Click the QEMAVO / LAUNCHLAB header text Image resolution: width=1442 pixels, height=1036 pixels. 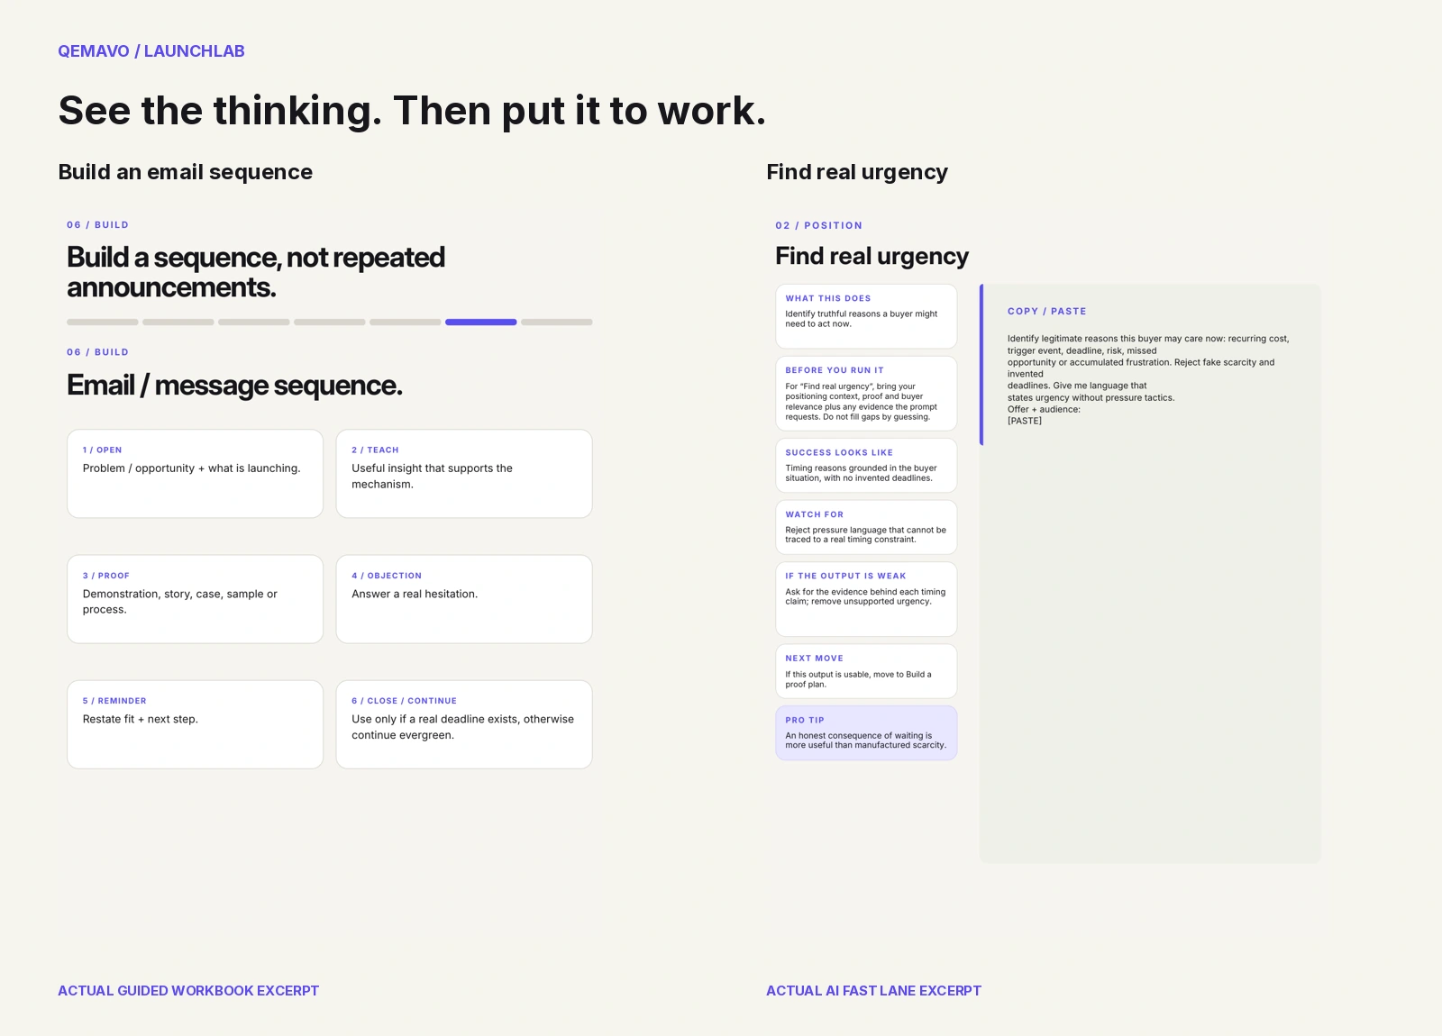click(x=151, y=51)
